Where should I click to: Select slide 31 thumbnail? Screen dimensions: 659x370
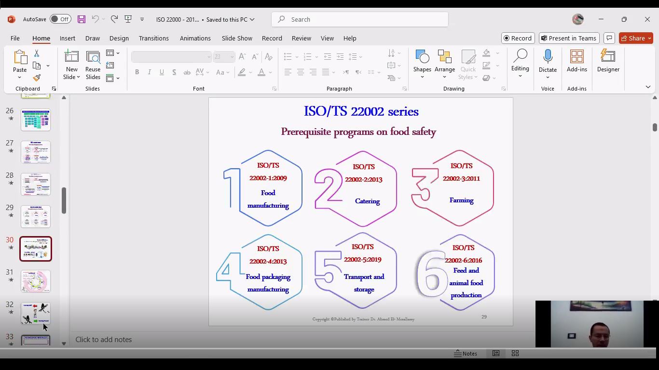(36, 281)
